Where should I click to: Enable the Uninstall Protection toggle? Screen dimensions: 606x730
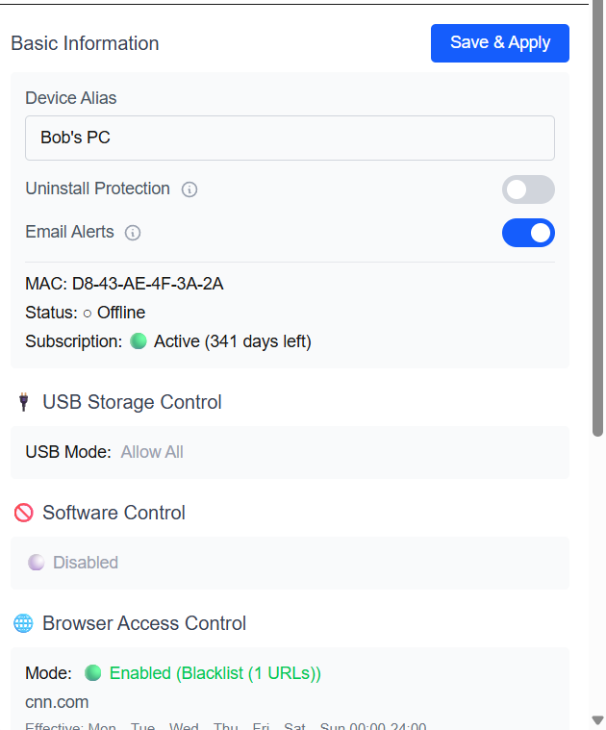coord(528,189)
